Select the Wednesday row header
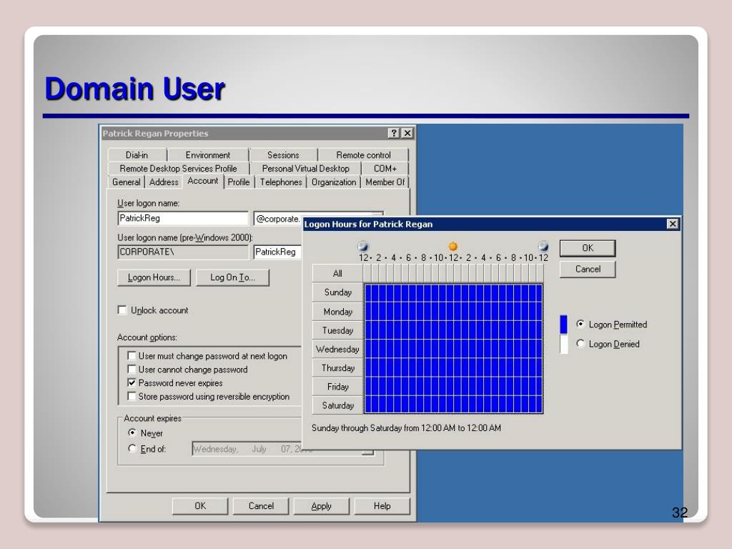The image size is (732, 549). (337, 349)
